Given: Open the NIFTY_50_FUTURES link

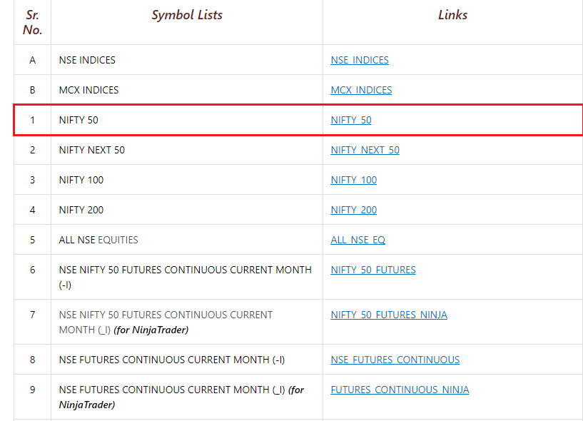Looking at the screenshot, I should click(373, 270).
